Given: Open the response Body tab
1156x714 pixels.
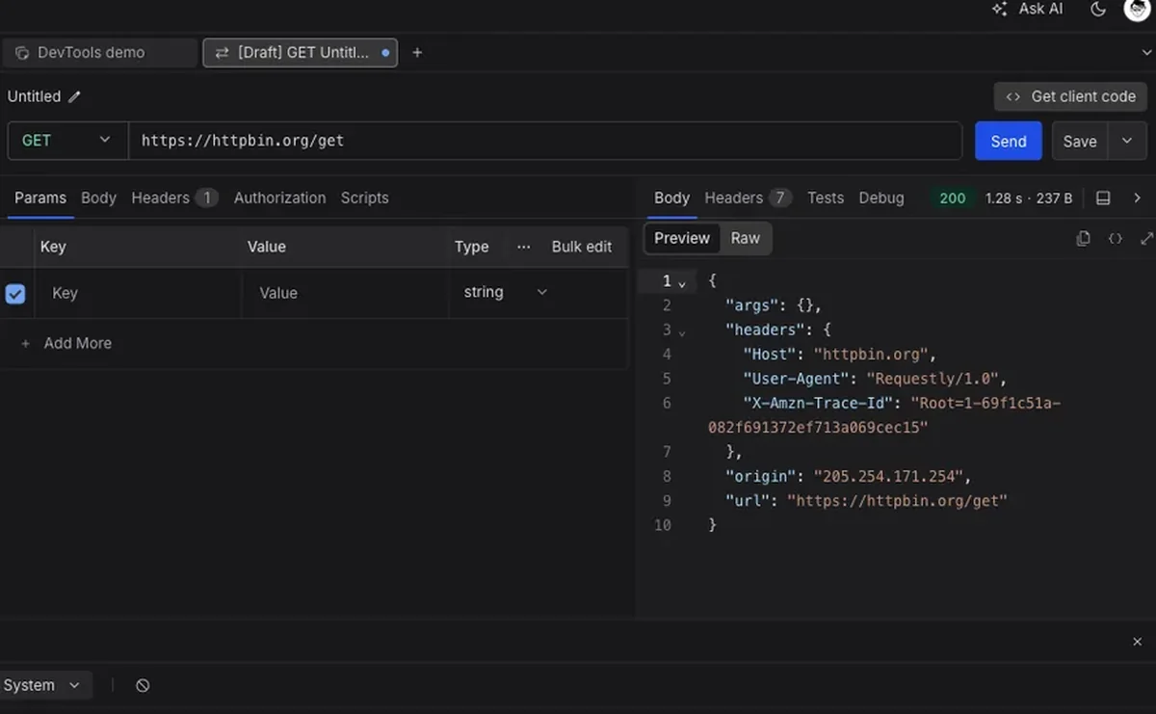Looking at the screenshot, I should (671, 198).
